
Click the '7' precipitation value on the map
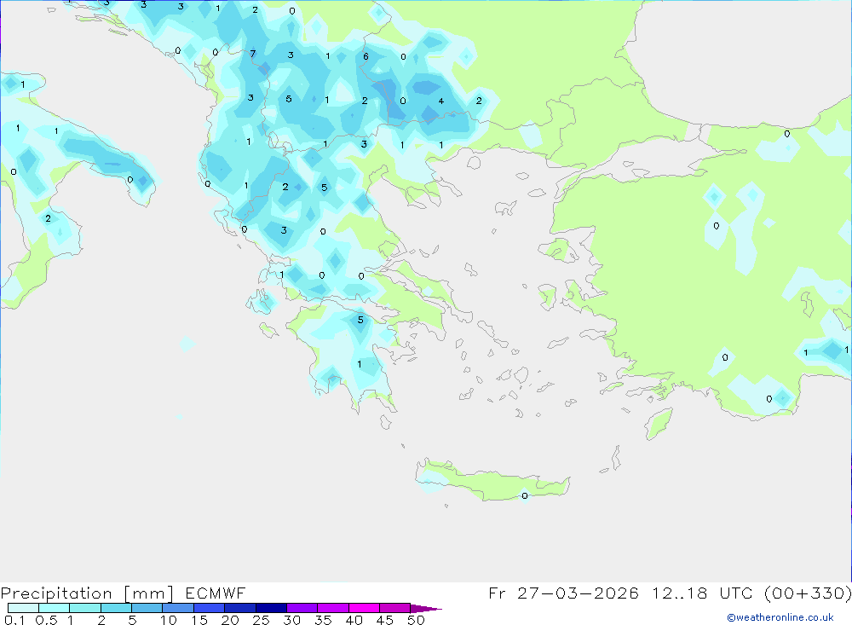[x=253, y=54]
